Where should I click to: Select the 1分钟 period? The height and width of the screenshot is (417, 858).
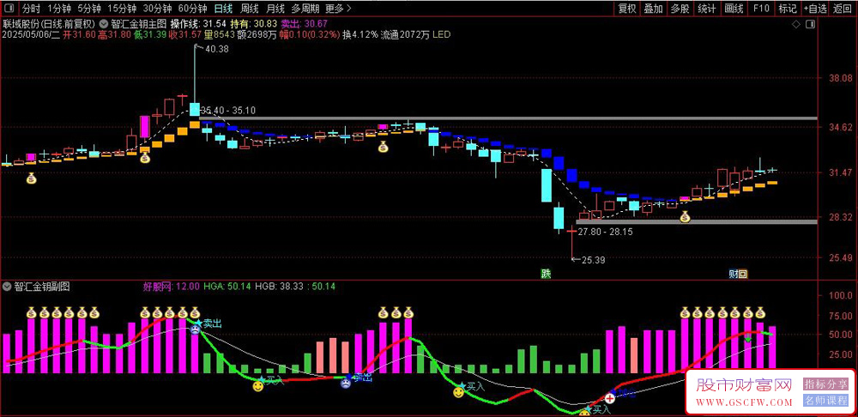58,9
